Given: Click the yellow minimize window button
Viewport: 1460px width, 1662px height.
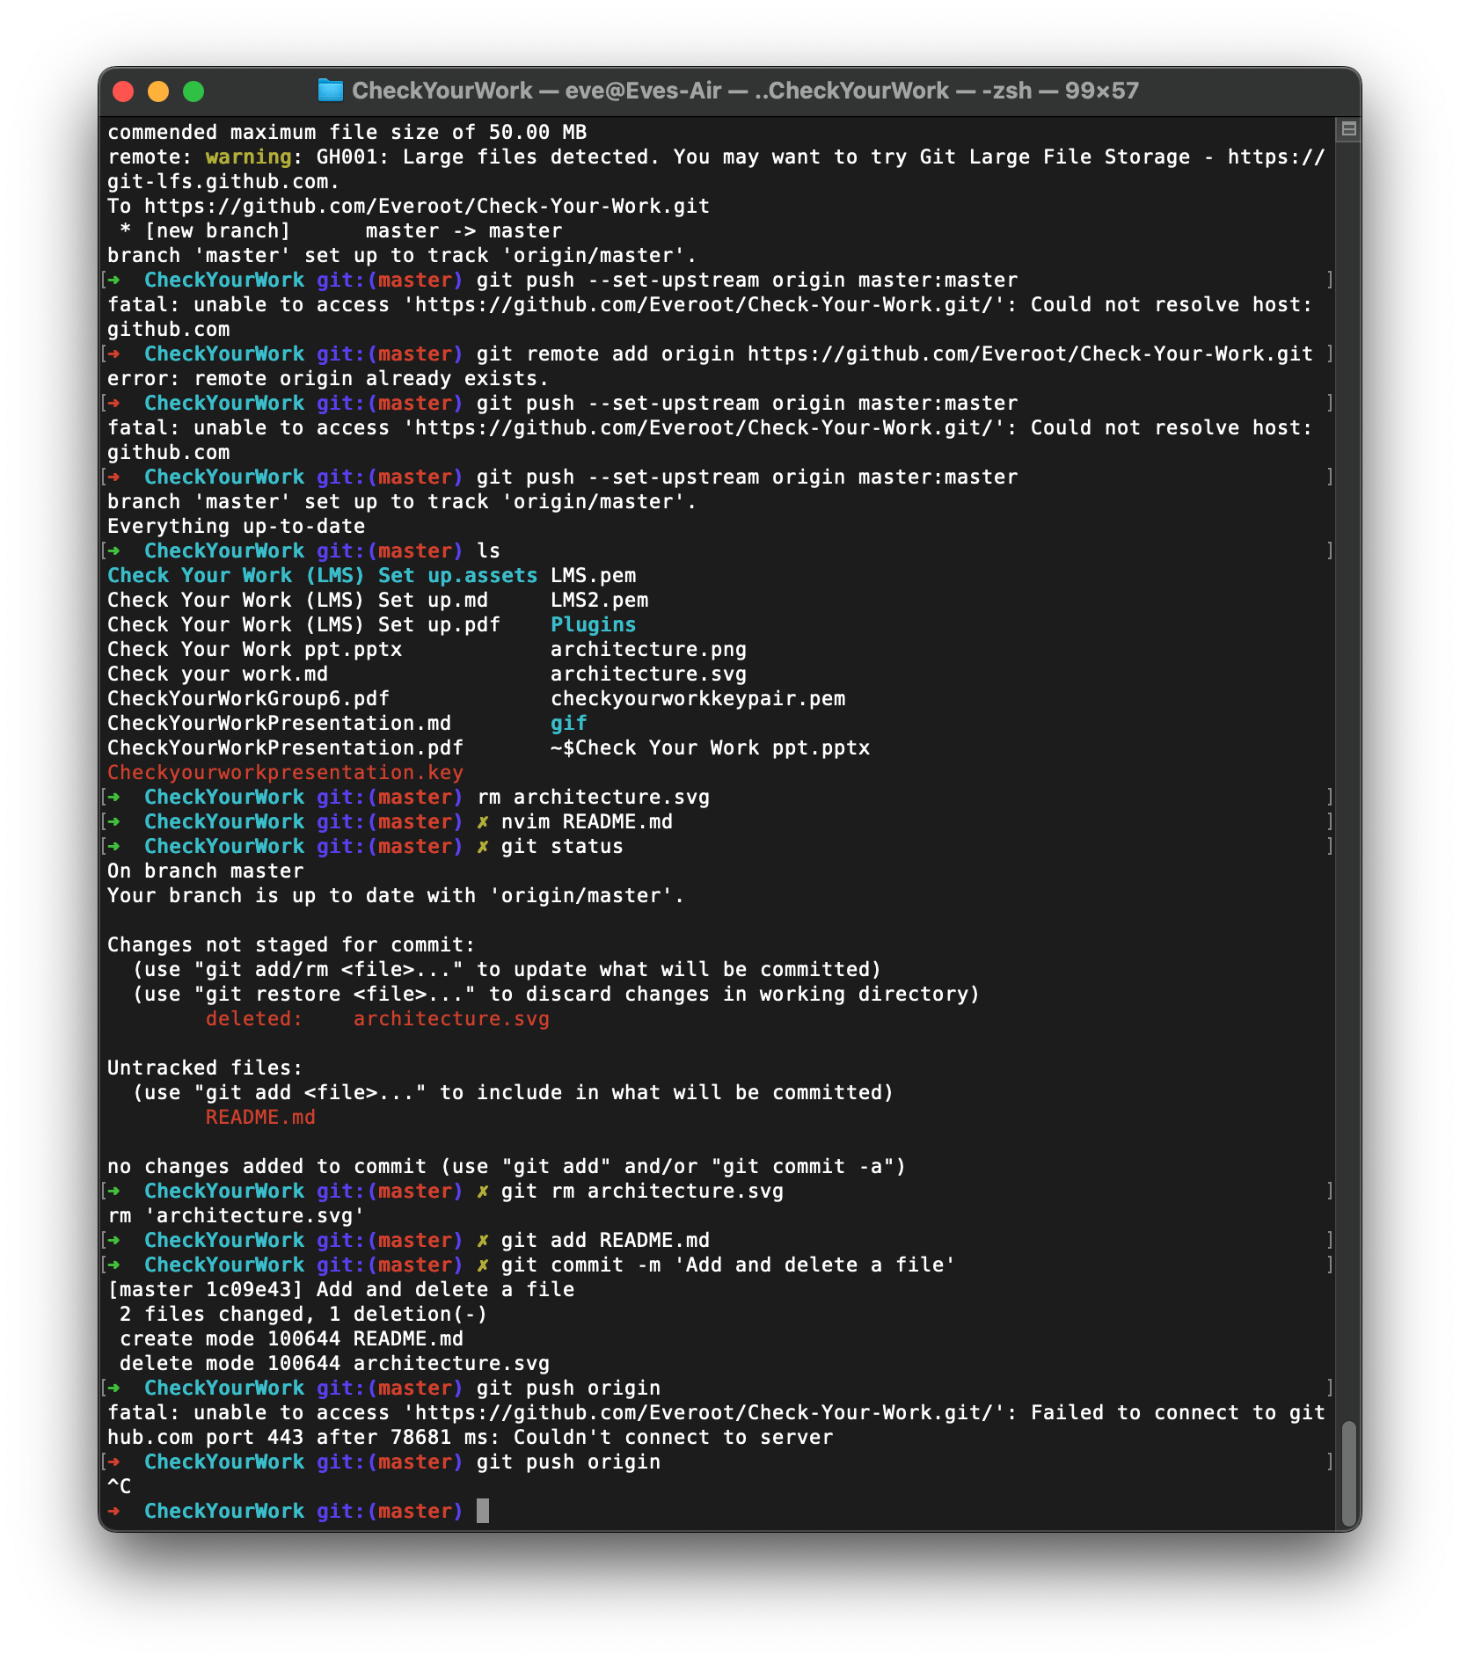Looking at the screenshot, I should coord(158,91).
